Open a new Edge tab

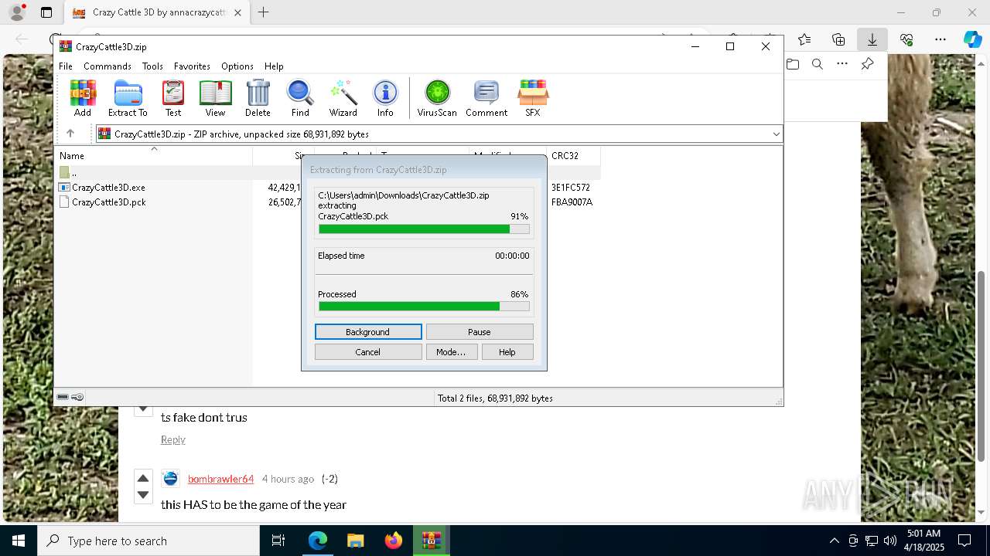coord(264,12)
